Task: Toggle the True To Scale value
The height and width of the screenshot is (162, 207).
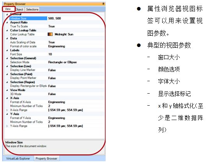Action: pos(76,26)
